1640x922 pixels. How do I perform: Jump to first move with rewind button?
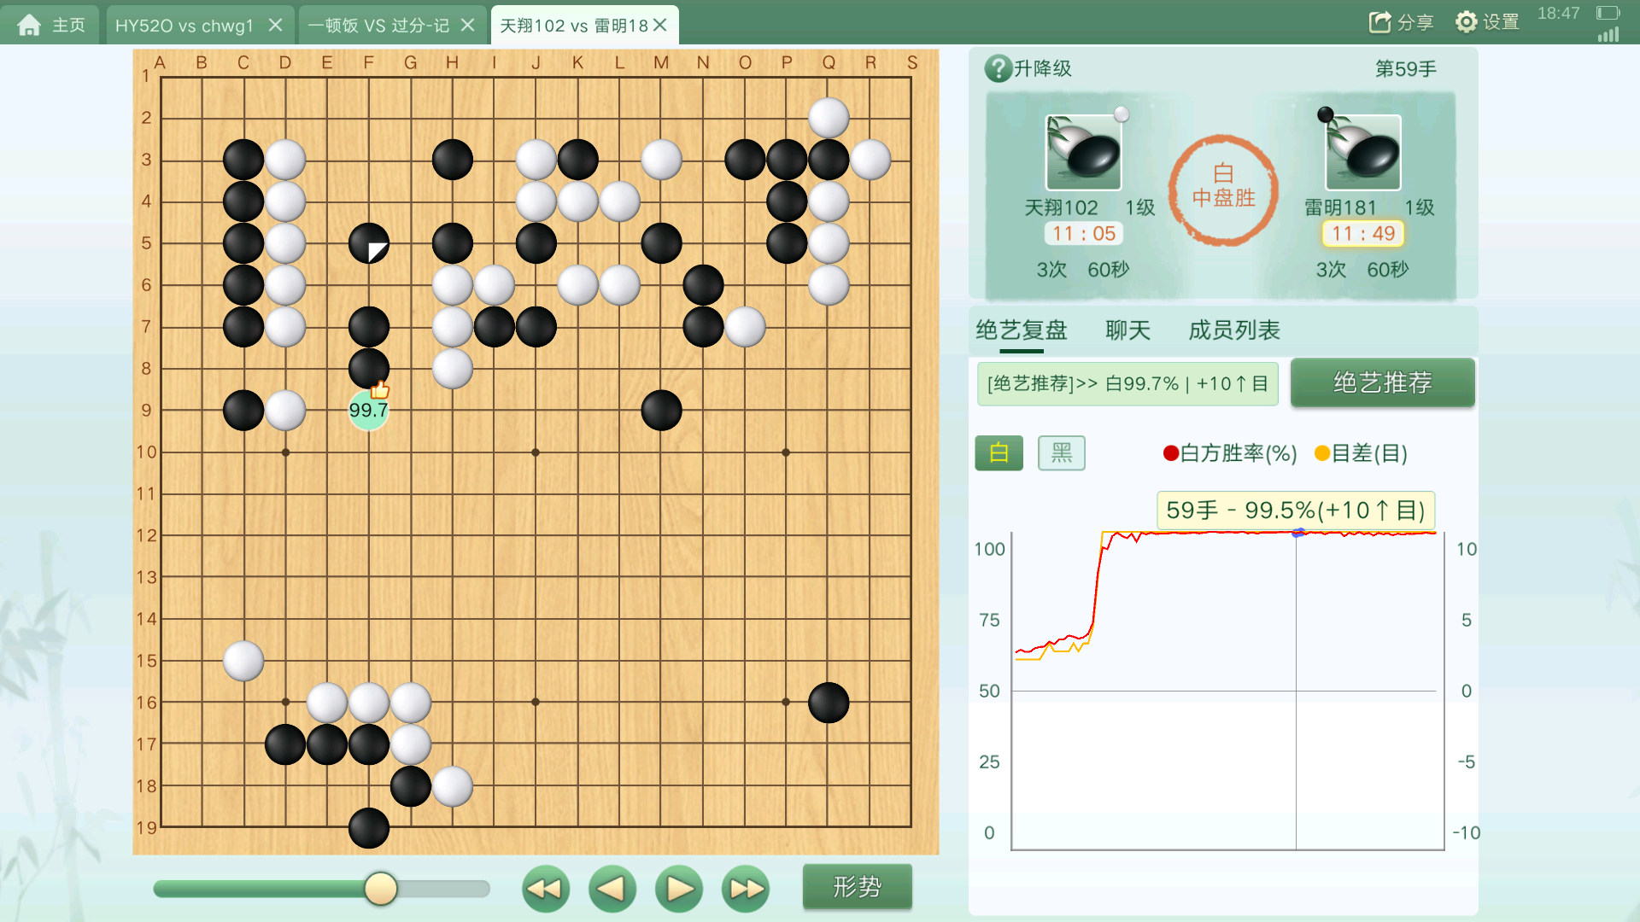point(546,889)
